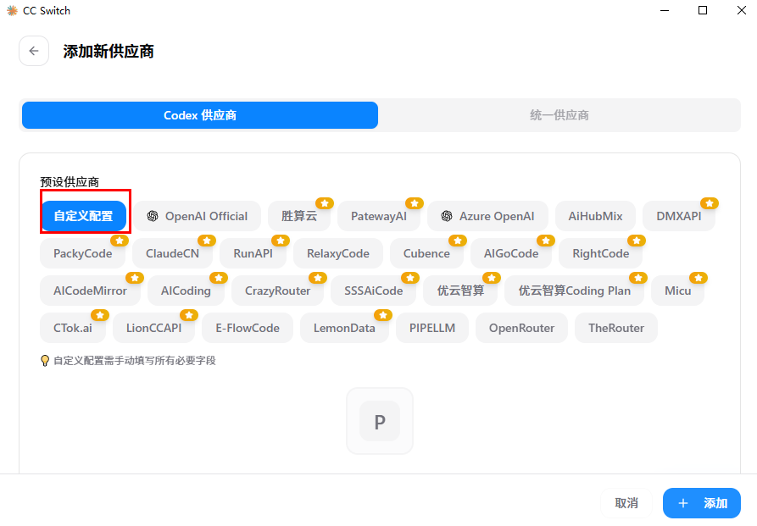The image size is (757, 526).
Task: Pick the RunAPI preset
Action: point(253,253)
